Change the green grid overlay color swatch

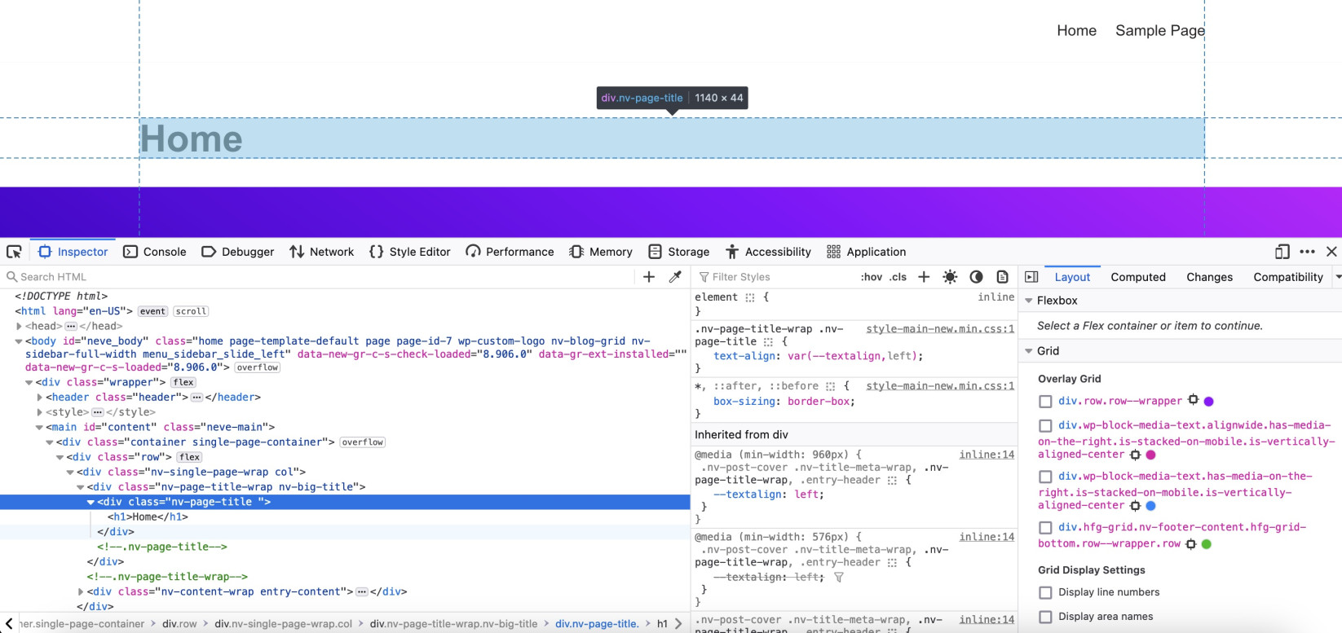coord(1207,544)
